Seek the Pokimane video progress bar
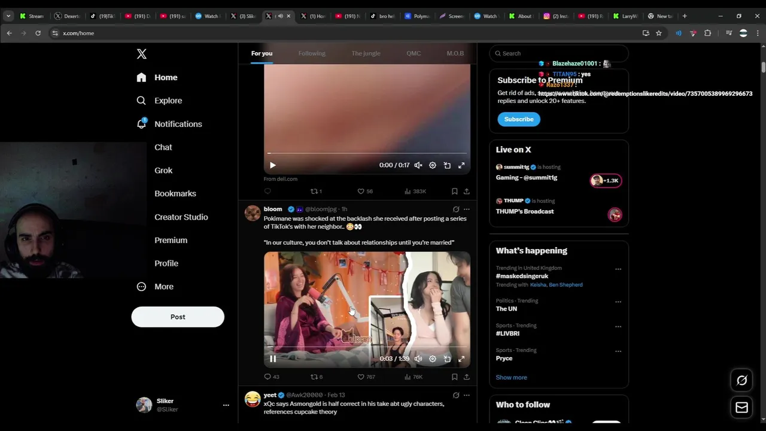The width and height of the screenshot is (766, 431). [367, 347]
